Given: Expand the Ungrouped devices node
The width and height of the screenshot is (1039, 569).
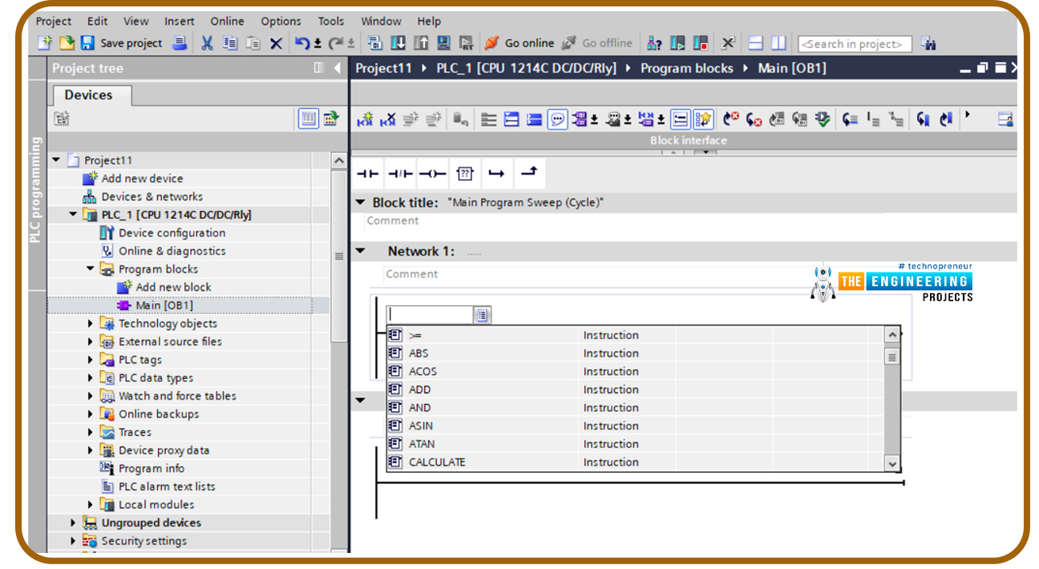Looking at the screenshot, I should coord(73,523).
